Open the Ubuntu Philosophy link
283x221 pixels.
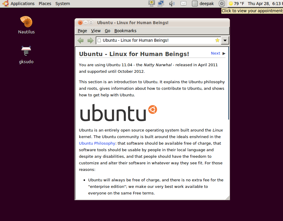97,143
